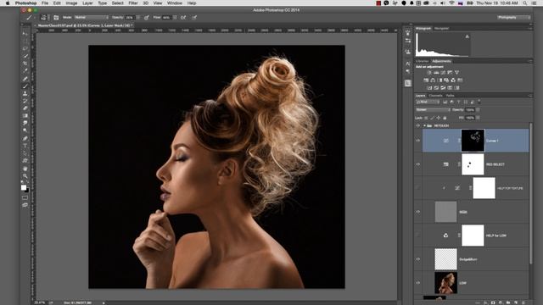Select the Pen tool
This screenshot has height=305, width=543.
[25, 138]
